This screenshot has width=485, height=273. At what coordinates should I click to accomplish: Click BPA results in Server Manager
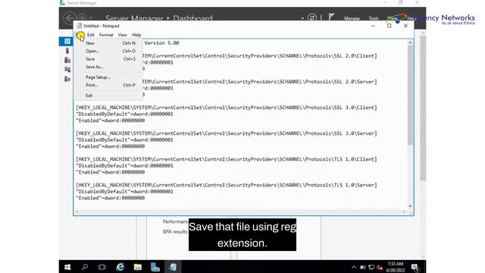click(x=175, y=231)
